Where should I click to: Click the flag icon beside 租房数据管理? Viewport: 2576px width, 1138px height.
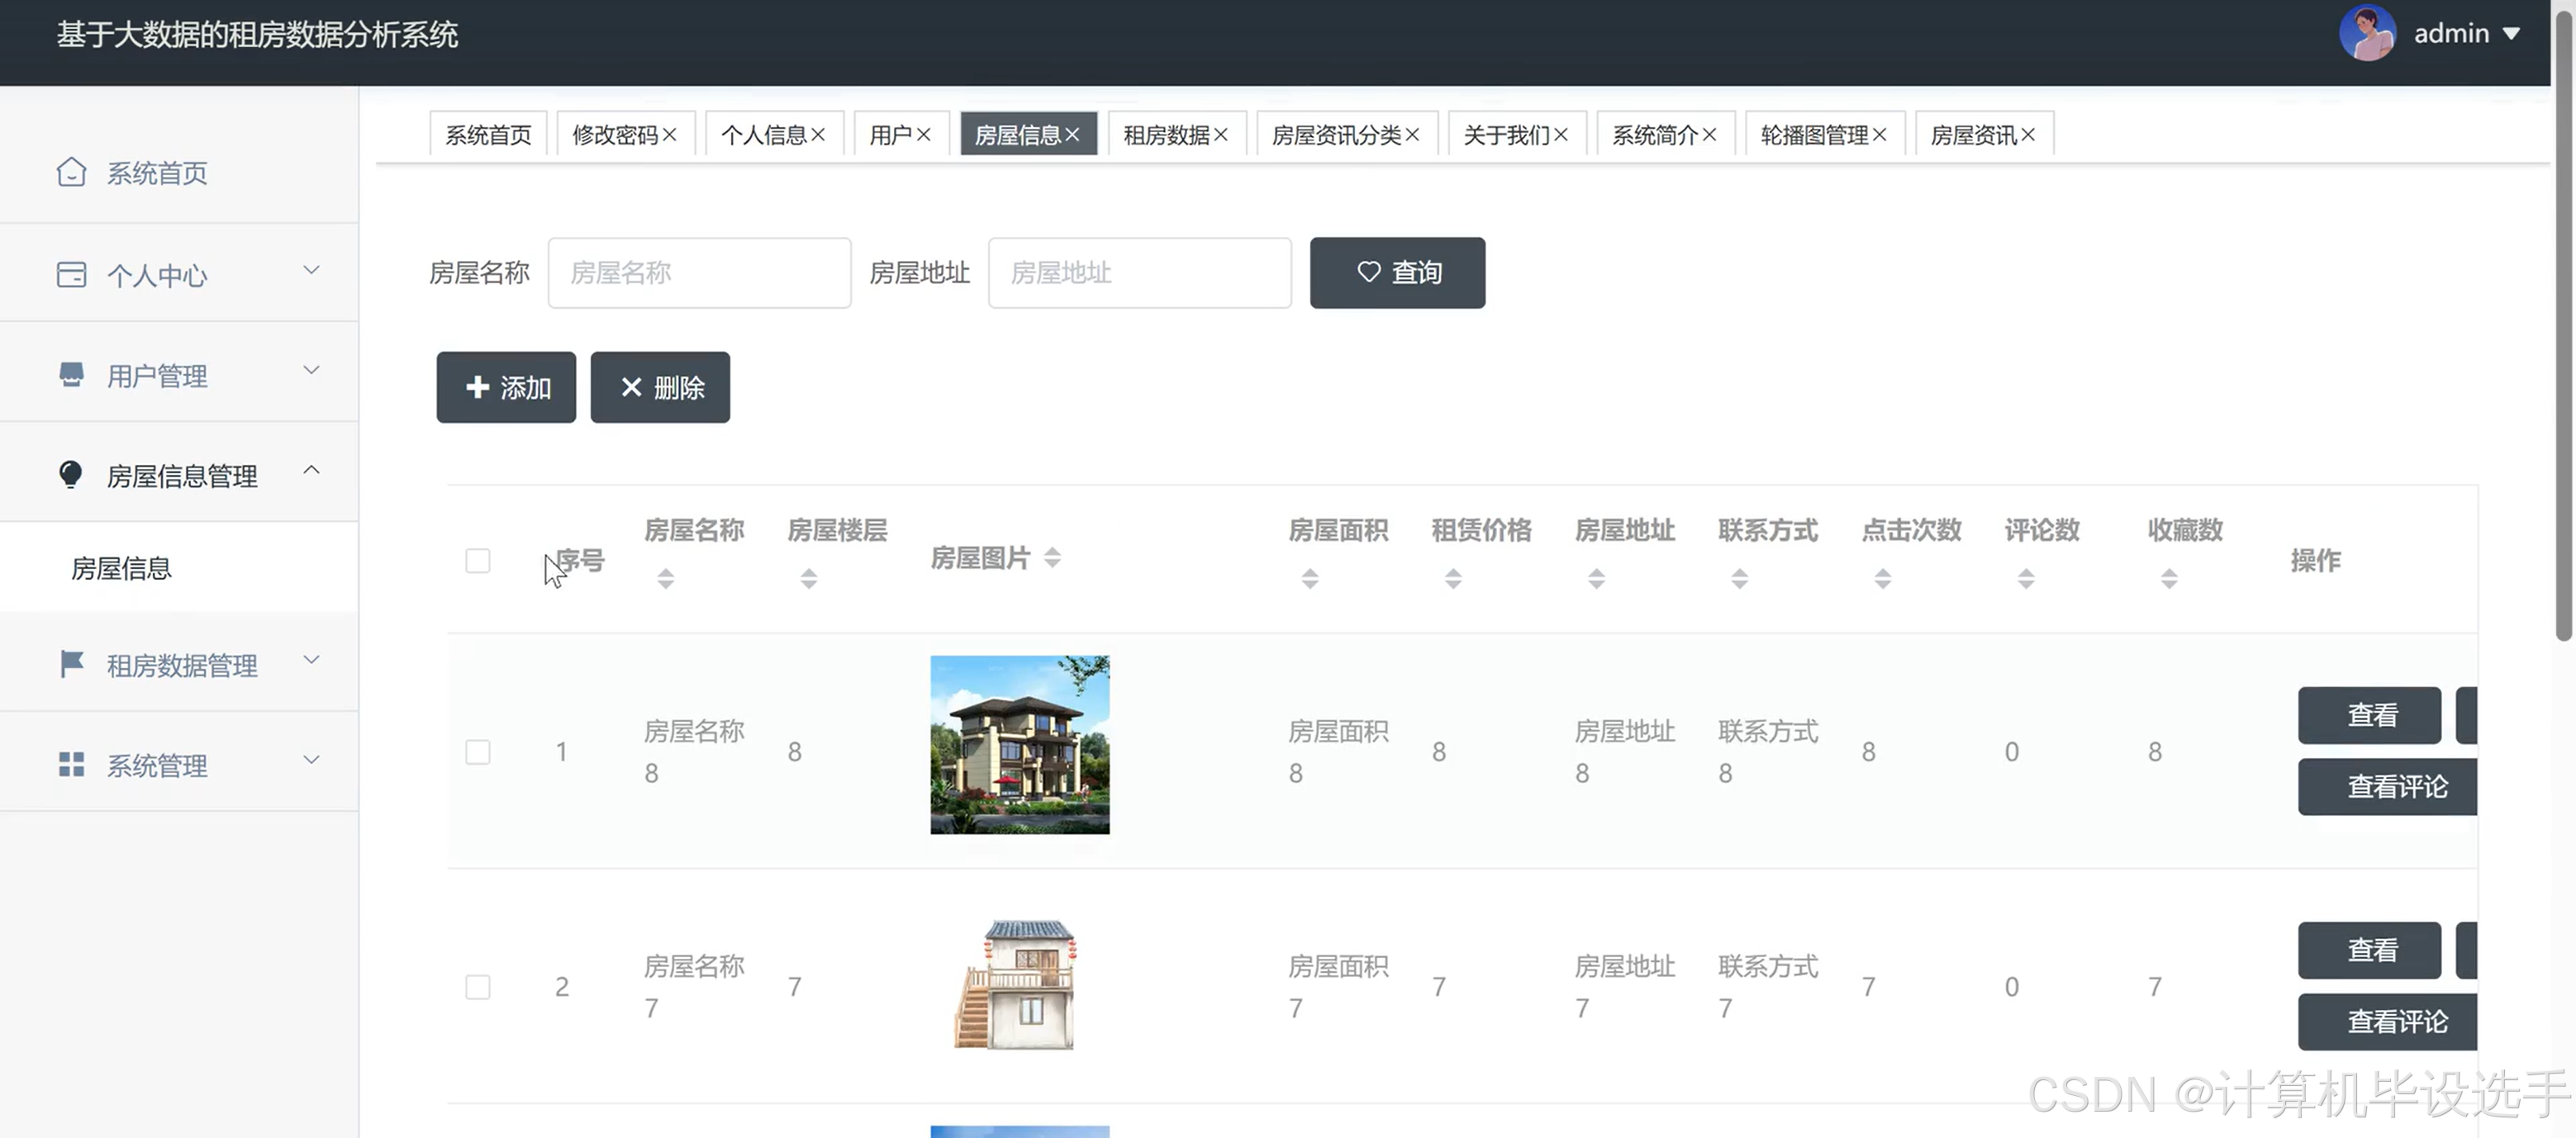tap(71, 663)
